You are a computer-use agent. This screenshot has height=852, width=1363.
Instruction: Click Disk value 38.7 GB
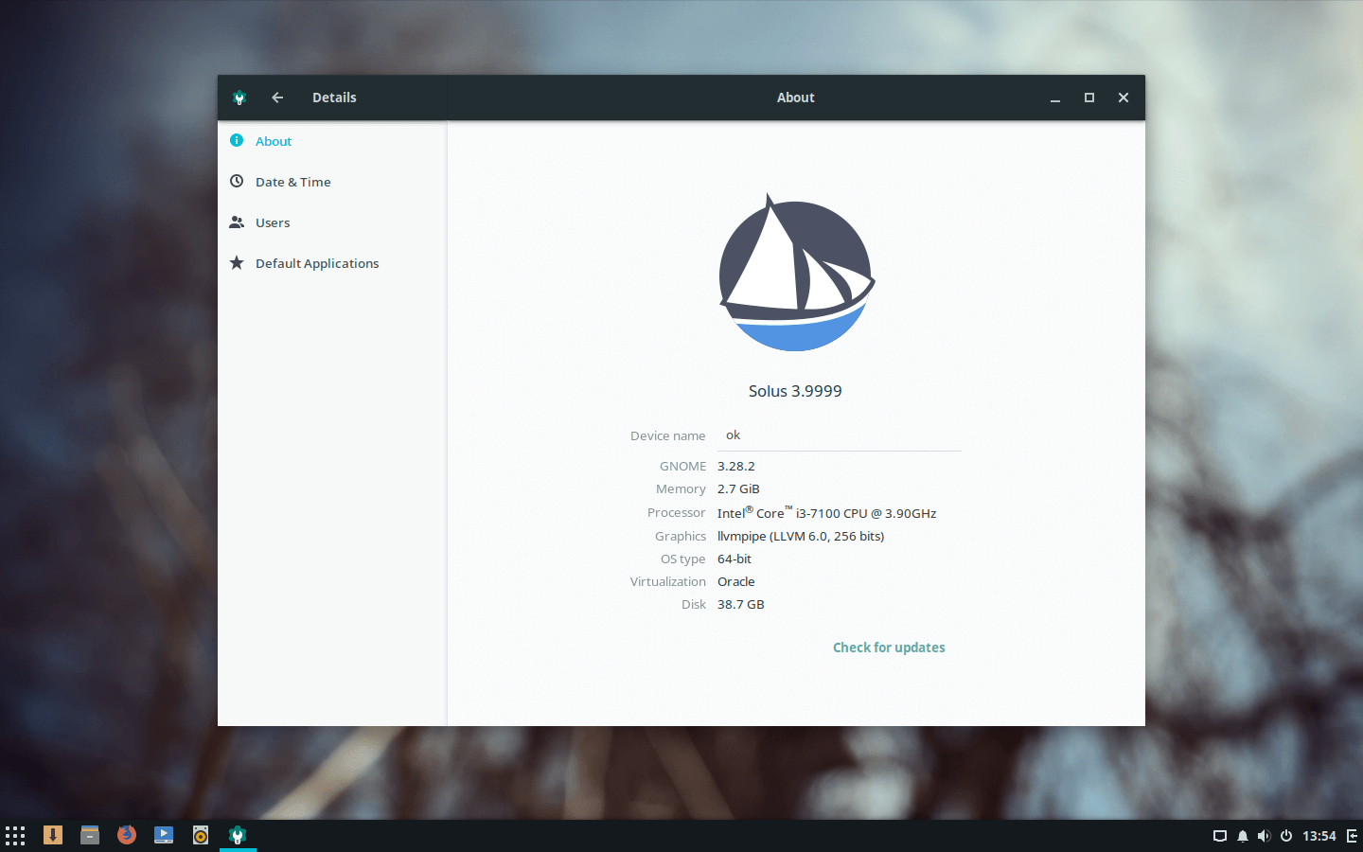(741, 604)
